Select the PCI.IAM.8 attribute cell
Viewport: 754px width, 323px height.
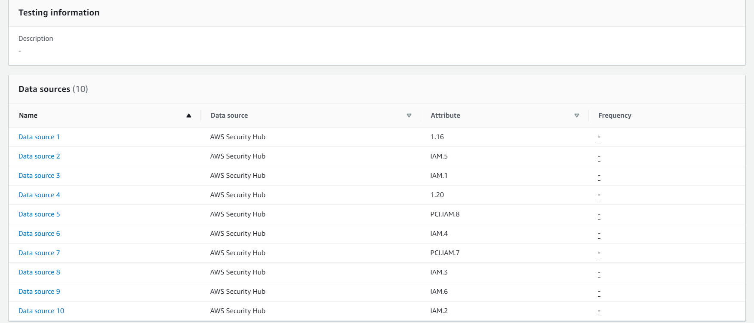pos(445,214)
